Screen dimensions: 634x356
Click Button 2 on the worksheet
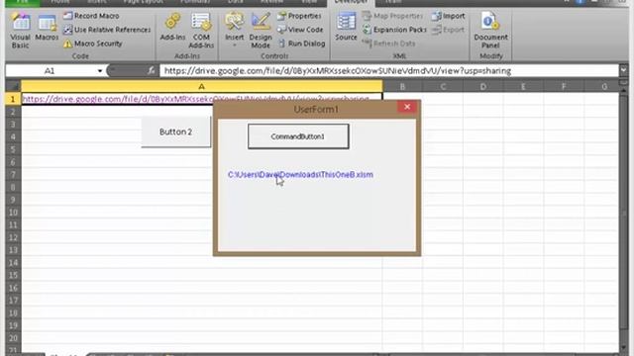176,132
